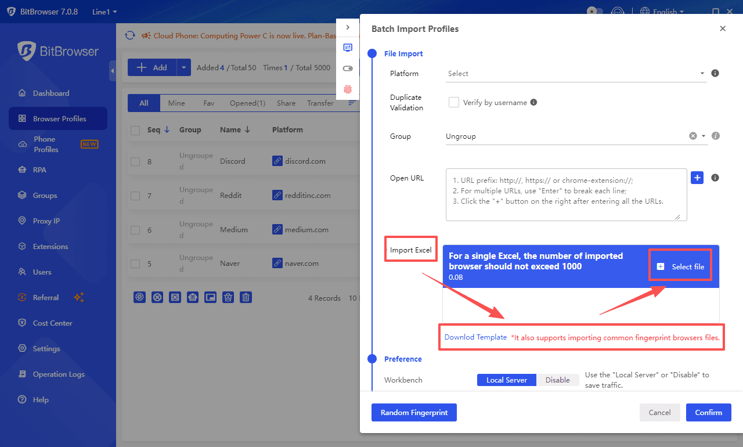The image size is (743, 447).
Task: Collapse side panel with chevron arrow
Action: pos(348,27)
